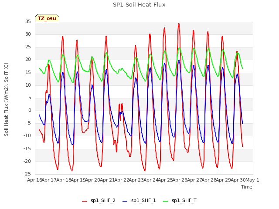This screenshot has width=279, height=209.
Task: Click the highest red peak near Apr 26
Action: pyautogui.click(x=179, y=24)
